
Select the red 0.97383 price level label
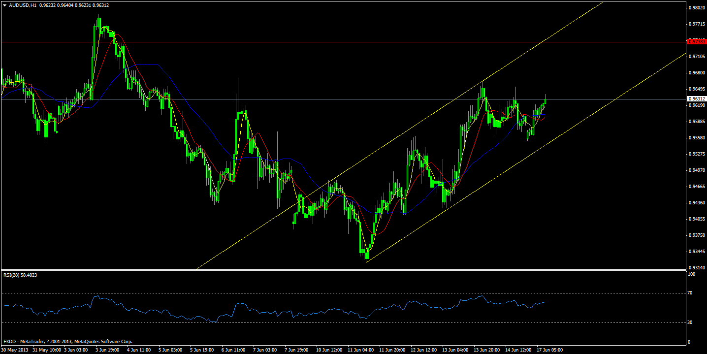[x=696, y=42]
